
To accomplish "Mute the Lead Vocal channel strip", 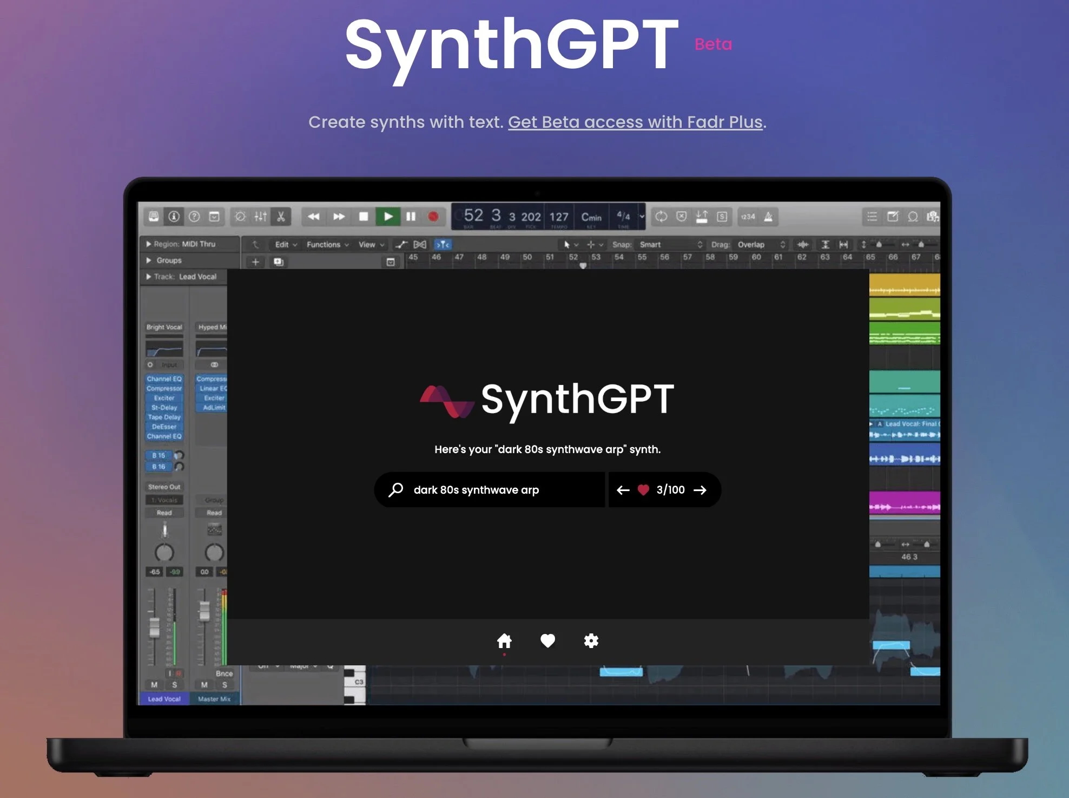I will 154,685.
